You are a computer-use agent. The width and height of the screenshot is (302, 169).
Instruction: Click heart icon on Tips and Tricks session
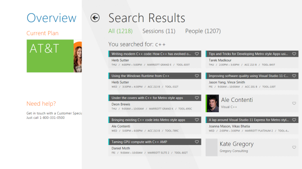294,54
